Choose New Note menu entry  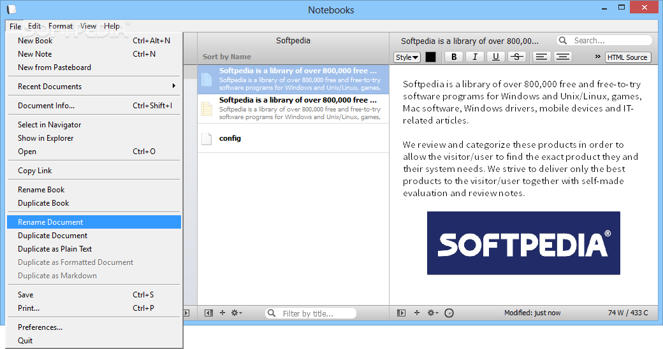coord(94,54)
